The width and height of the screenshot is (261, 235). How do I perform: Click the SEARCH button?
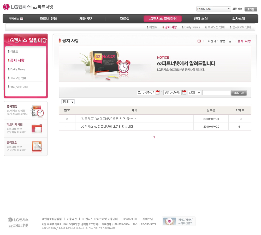[x=239, y=93]
